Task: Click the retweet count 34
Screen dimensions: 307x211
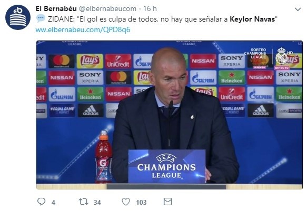Action: 97,203
